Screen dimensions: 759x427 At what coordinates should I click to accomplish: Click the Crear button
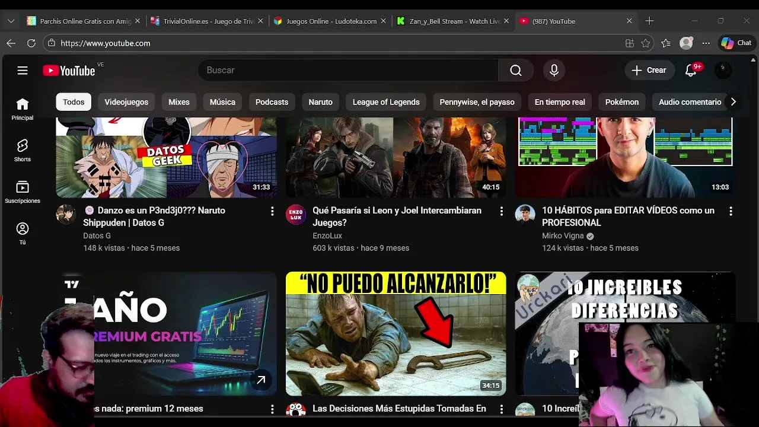[649, 70]
